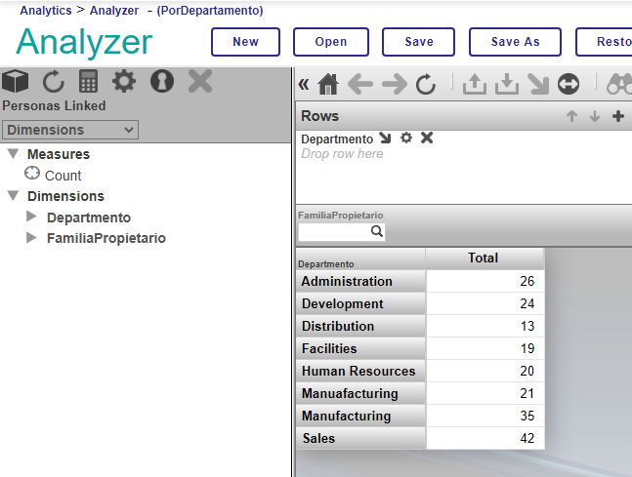Select the Count measure
632x477 pixels.
pos(63,176)
